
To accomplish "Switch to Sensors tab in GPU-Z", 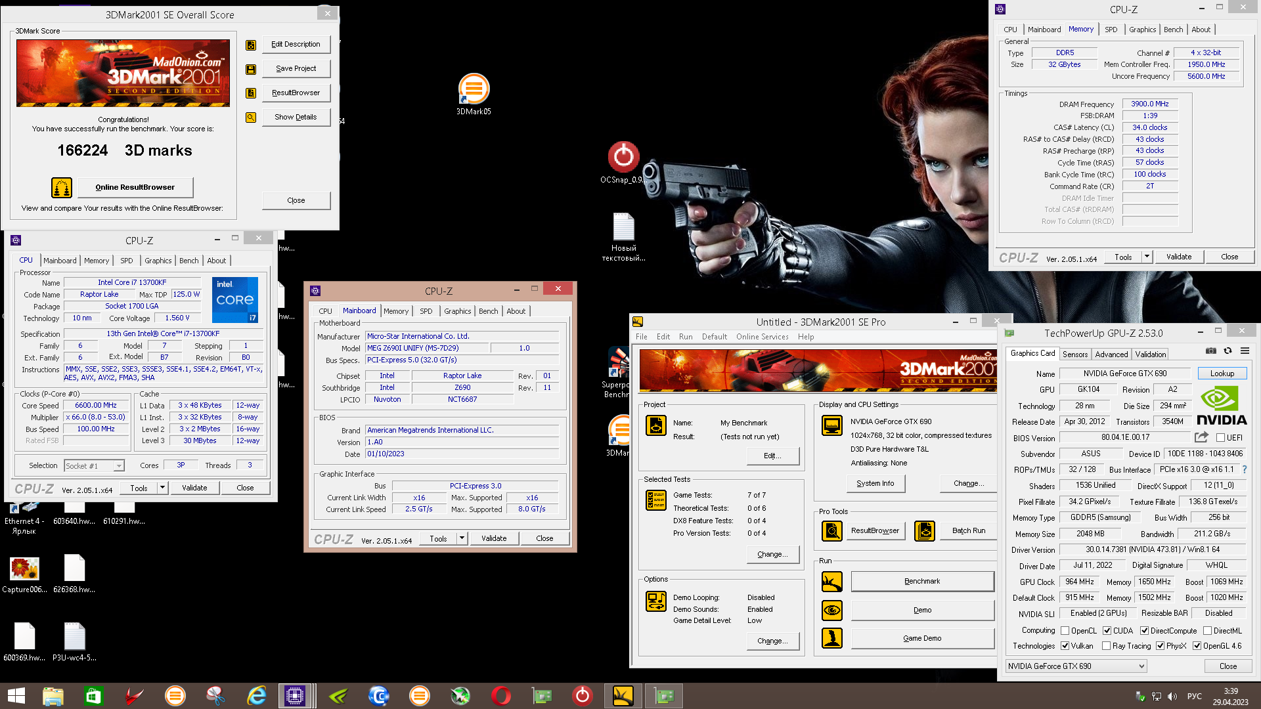I will (1075, 354).
